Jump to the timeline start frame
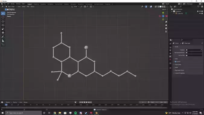This screenshot has width=204, height=115. [x=80, y=102]
